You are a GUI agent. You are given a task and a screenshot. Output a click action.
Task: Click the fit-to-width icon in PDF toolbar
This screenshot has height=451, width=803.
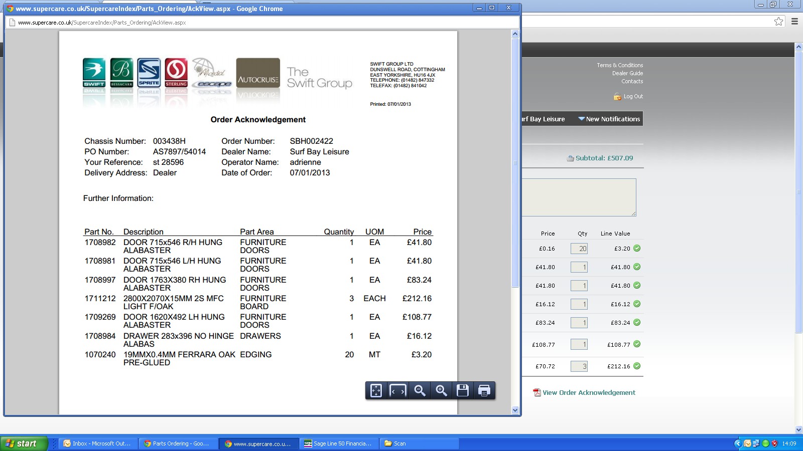click(x=397, y=390)
